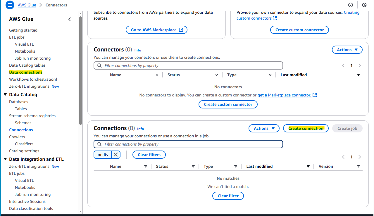This screenshot has height=216, width=374.
Task: Click the info circle icon top right
Action: click(351, 5)
